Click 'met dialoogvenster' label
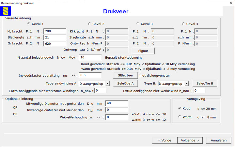The image size is (235, 147). tap(155, 76)
